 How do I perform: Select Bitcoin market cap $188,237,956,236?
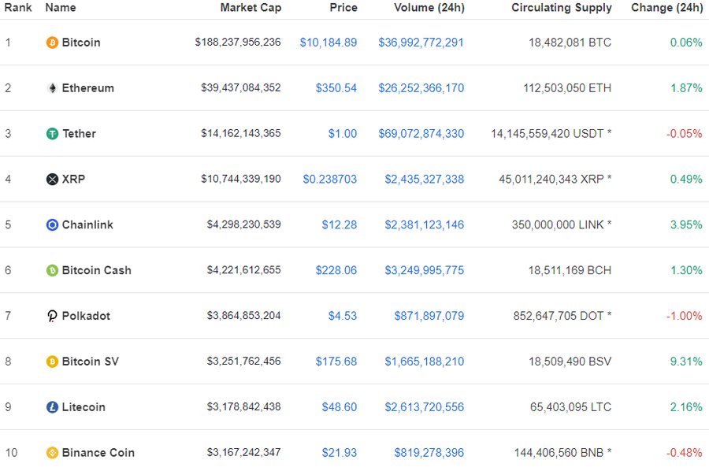point(238,42)
